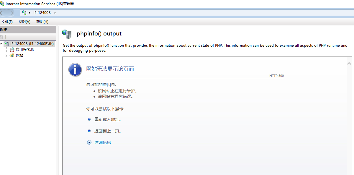Click the 连接 panel header

point(28,30)
